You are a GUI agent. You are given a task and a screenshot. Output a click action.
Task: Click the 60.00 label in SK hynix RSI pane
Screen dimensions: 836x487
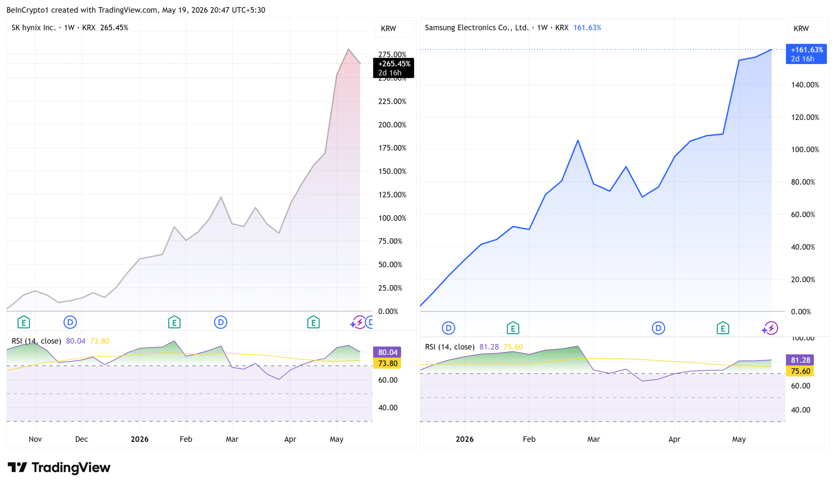(x=388, y=380)
